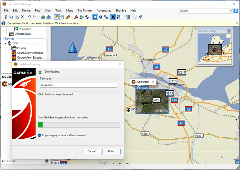Close the Overview Map panel
The width and height of the screenshot is (240, 170).
point(229,31)
